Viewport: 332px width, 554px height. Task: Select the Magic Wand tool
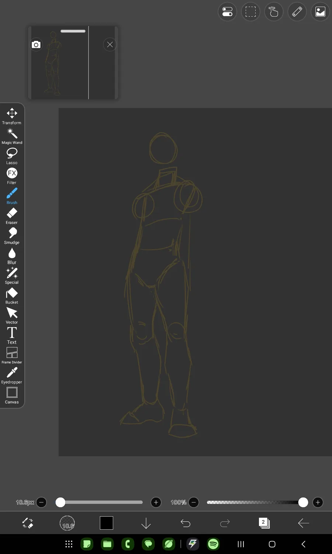pyautogui.click(x=12, y=136)
